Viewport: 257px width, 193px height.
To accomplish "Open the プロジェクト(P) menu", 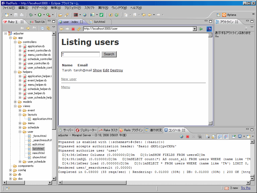I will coord(73,8).
